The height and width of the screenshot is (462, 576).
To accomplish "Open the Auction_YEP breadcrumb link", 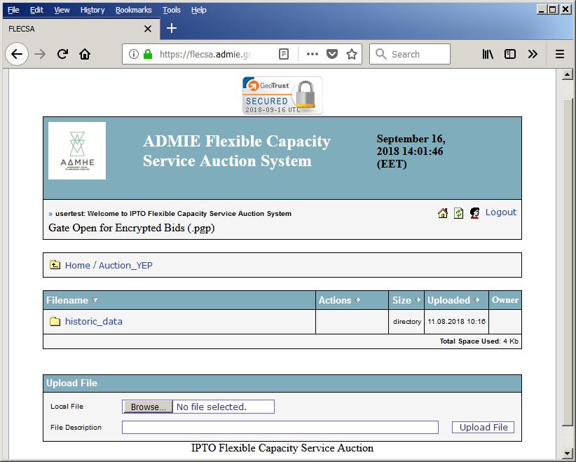I will 125,266.
